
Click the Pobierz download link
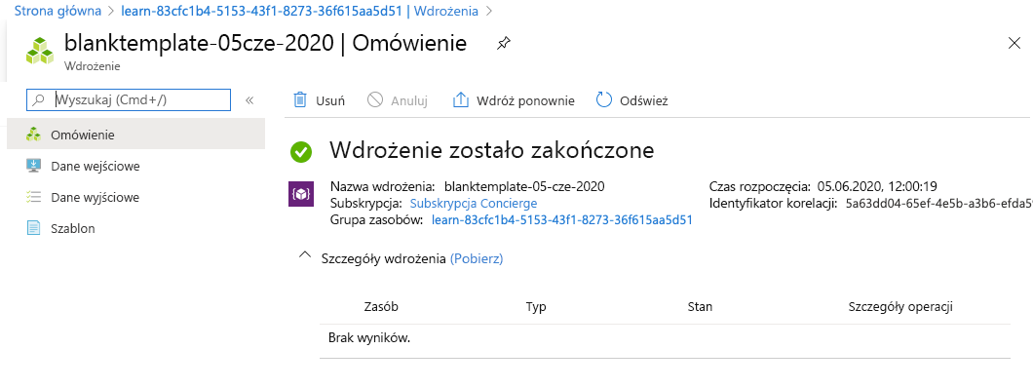coord(477,259)
